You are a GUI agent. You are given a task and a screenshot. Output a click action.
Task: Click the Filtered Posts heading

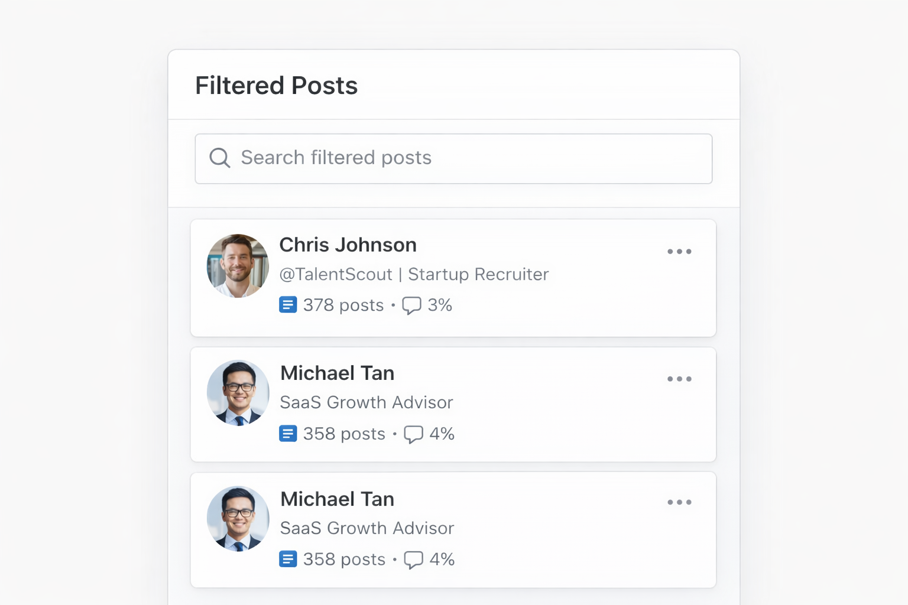coord(276,86)
